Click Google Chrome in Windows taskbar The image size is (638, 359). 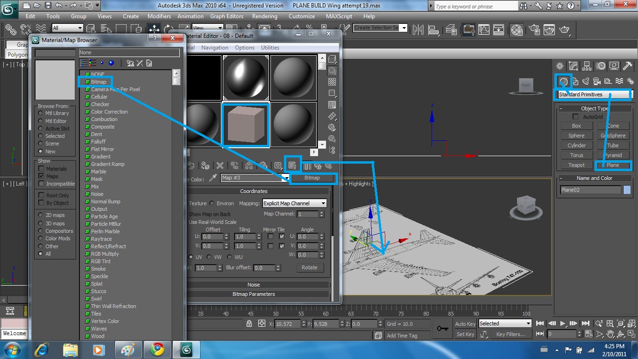click(x=156, y=350)
